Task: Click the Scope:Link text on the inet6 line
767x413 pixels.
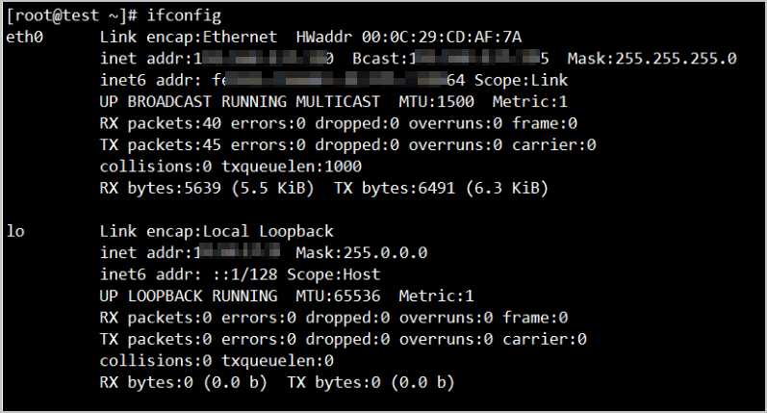Action: tap(521, 80)
